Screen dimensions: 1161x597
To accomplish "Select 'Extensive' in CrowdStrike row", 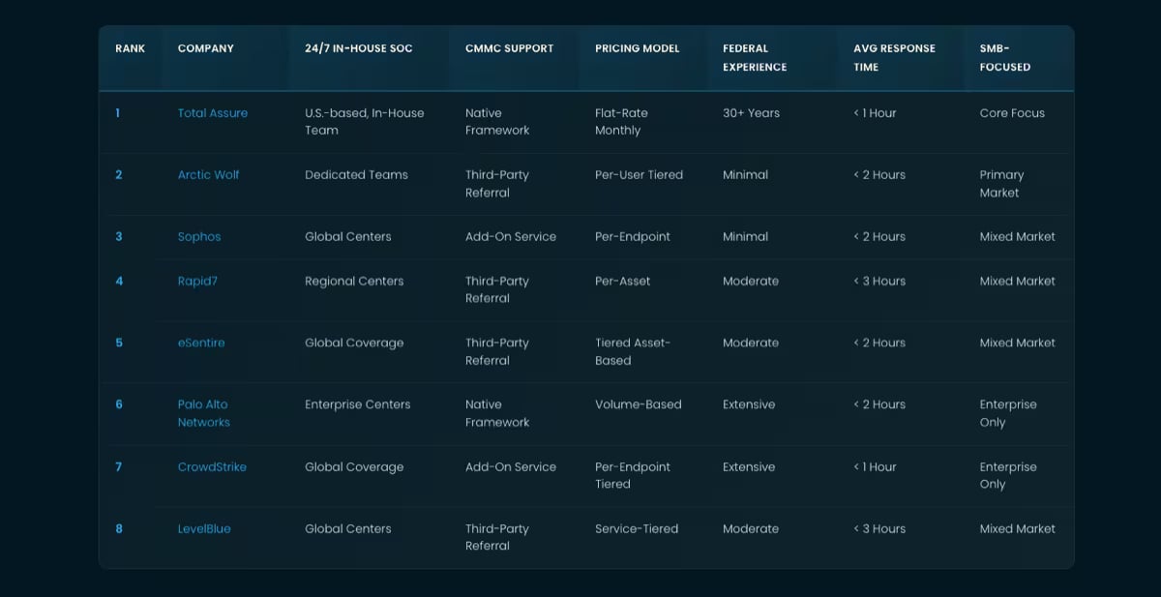I will (x=749, y=467).
